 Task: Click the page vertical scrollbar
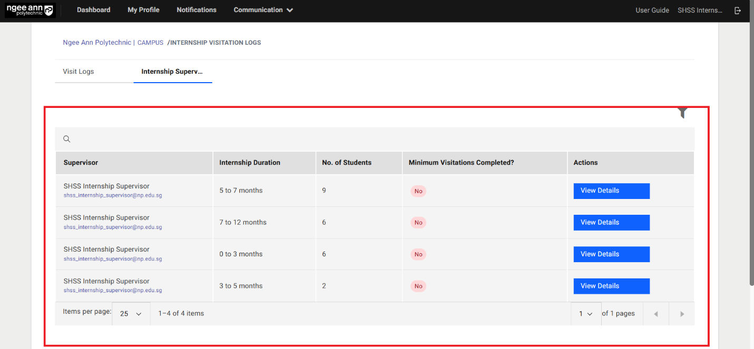(751, 158)
